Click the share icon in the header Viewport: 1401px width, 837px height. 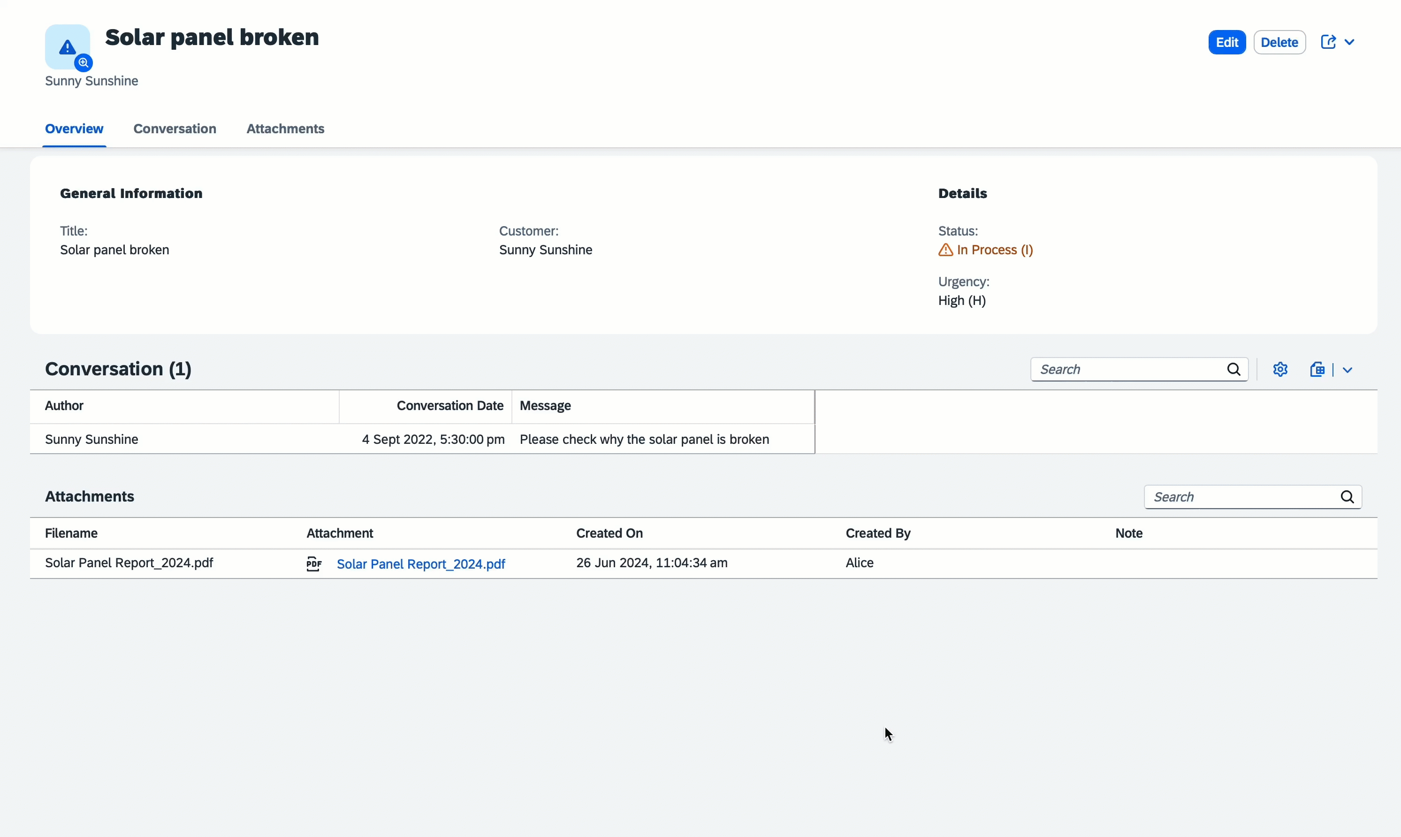tap(1328, 42)
